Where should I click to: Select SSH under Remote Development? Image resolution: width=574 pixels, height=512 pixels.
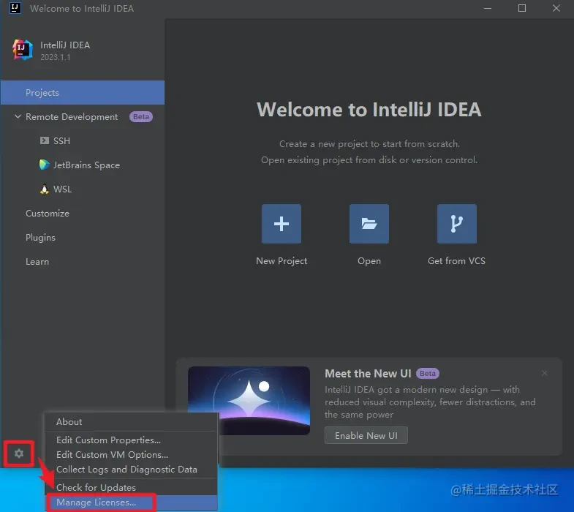61,140
